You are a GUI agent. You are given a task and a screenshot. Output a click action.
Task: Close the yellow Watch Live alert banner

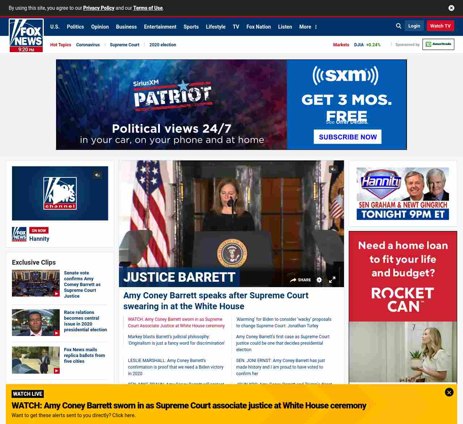[449, 392]
